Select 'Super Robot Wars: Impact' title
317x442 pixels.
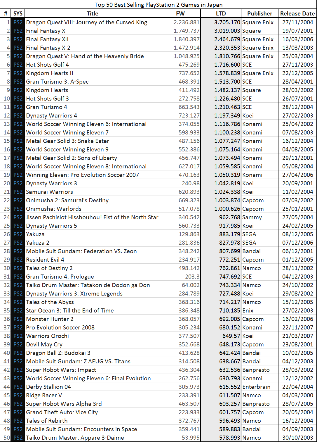(x=61, y=370)
